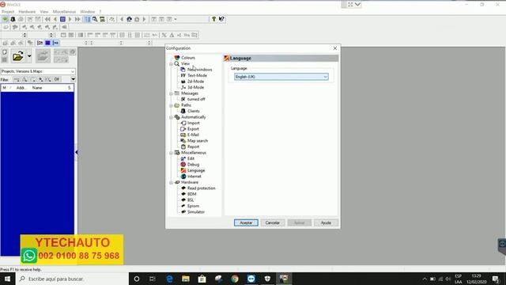Image resolution: width=506 pixels, height=285 pixels.
Task: Open the Miscellaneous menu
Action: 64,12
